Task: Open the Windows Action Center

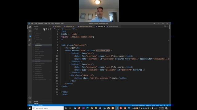Action: pyautogui.click(x=167, y=108)
